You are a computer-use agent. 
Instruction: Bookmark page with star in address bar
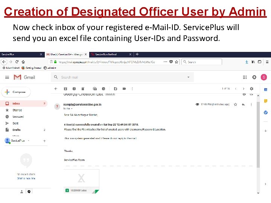177,62
